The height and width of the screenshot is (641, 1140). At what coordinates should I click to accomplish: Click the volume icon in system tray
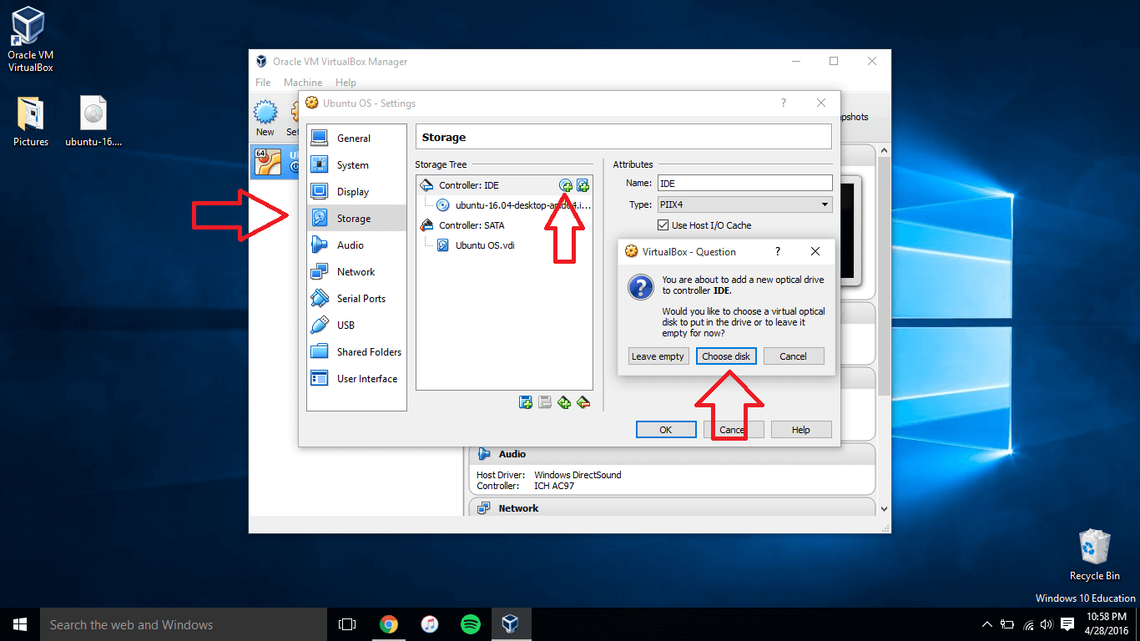tap(1047, 624)
